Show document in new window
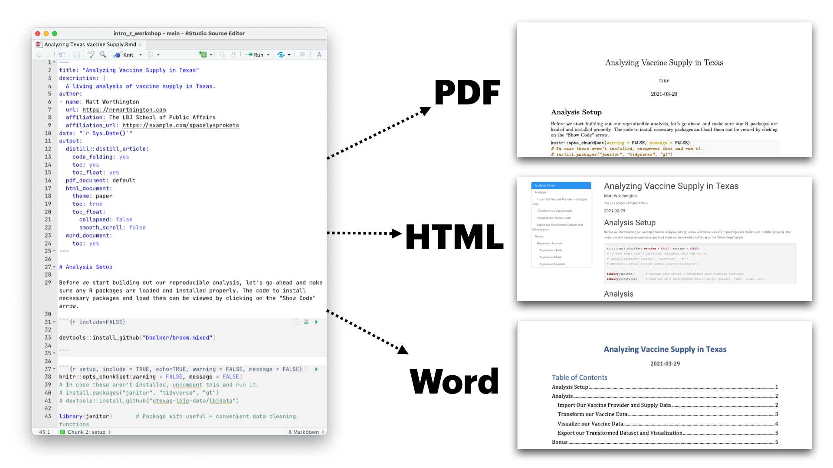833x468 pixels. click(x=62, y=55)
